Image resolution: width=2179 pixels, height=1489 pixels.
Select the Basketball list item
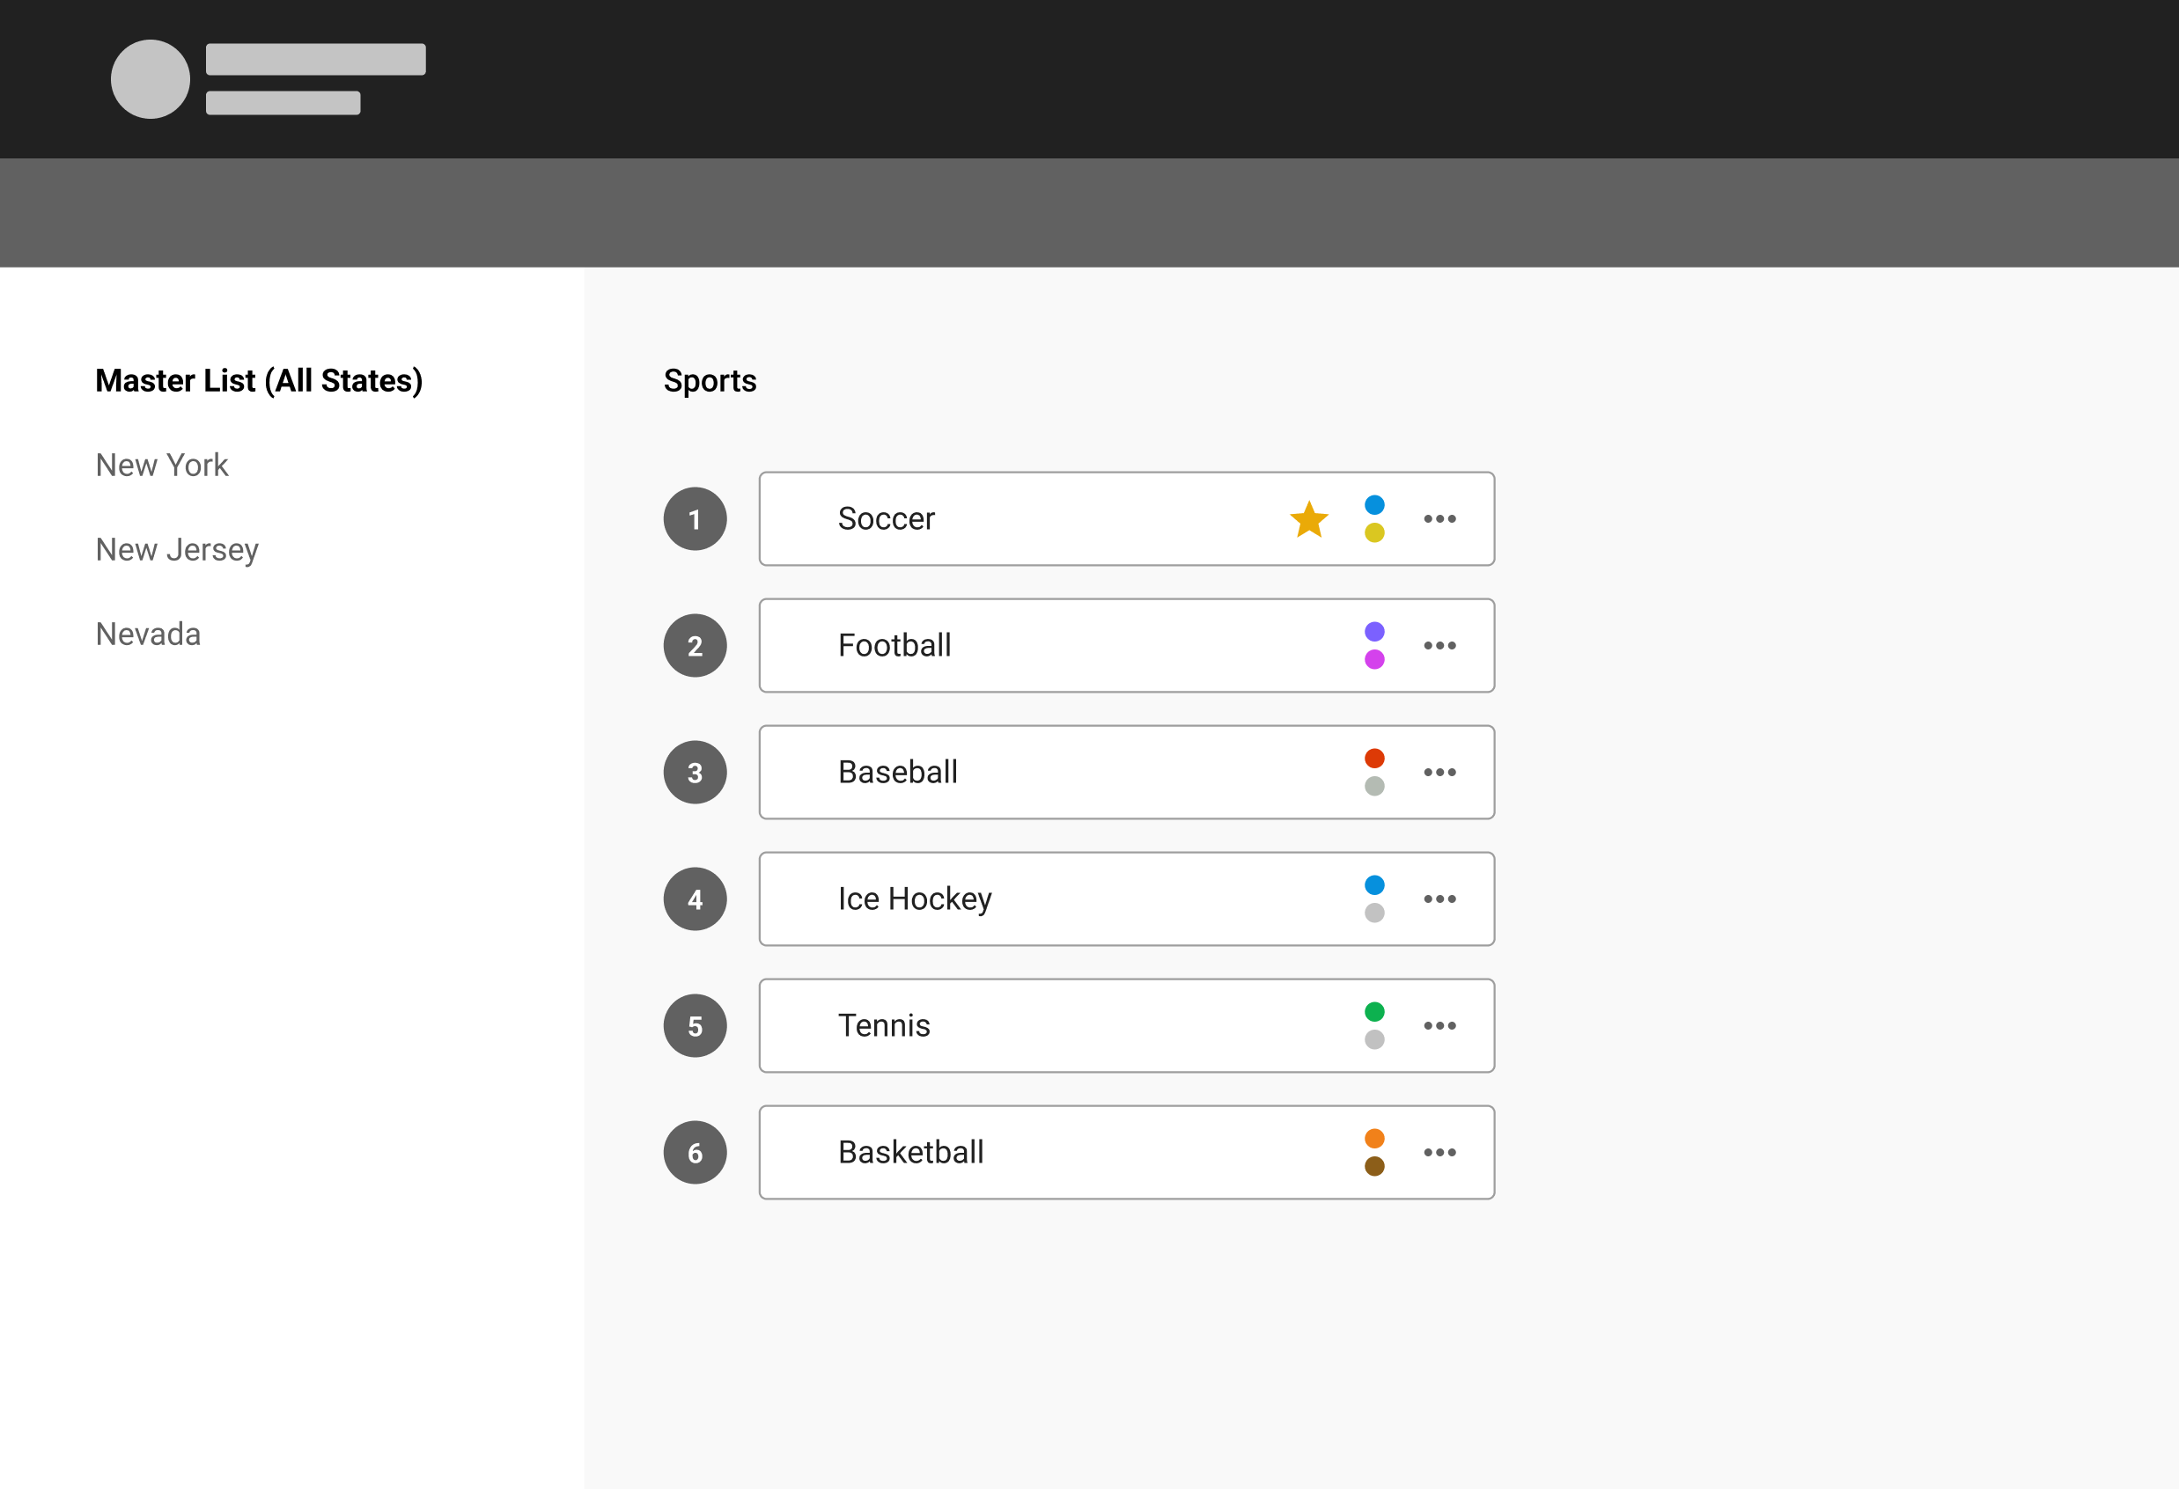tap(1126, 1152)
